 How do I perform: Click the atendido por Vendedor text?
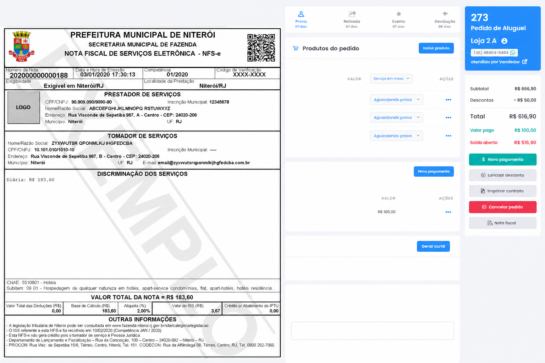[x=495, y=62]
